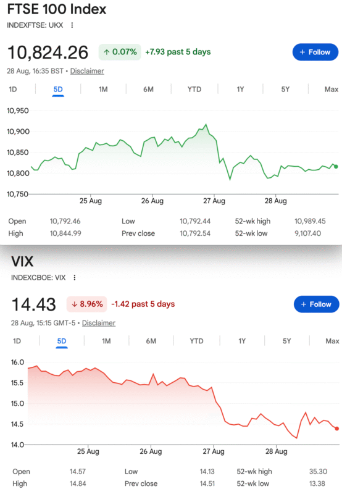342x494 pixels.
Task: Choose Max range on VIX chart
Action: 332,341
